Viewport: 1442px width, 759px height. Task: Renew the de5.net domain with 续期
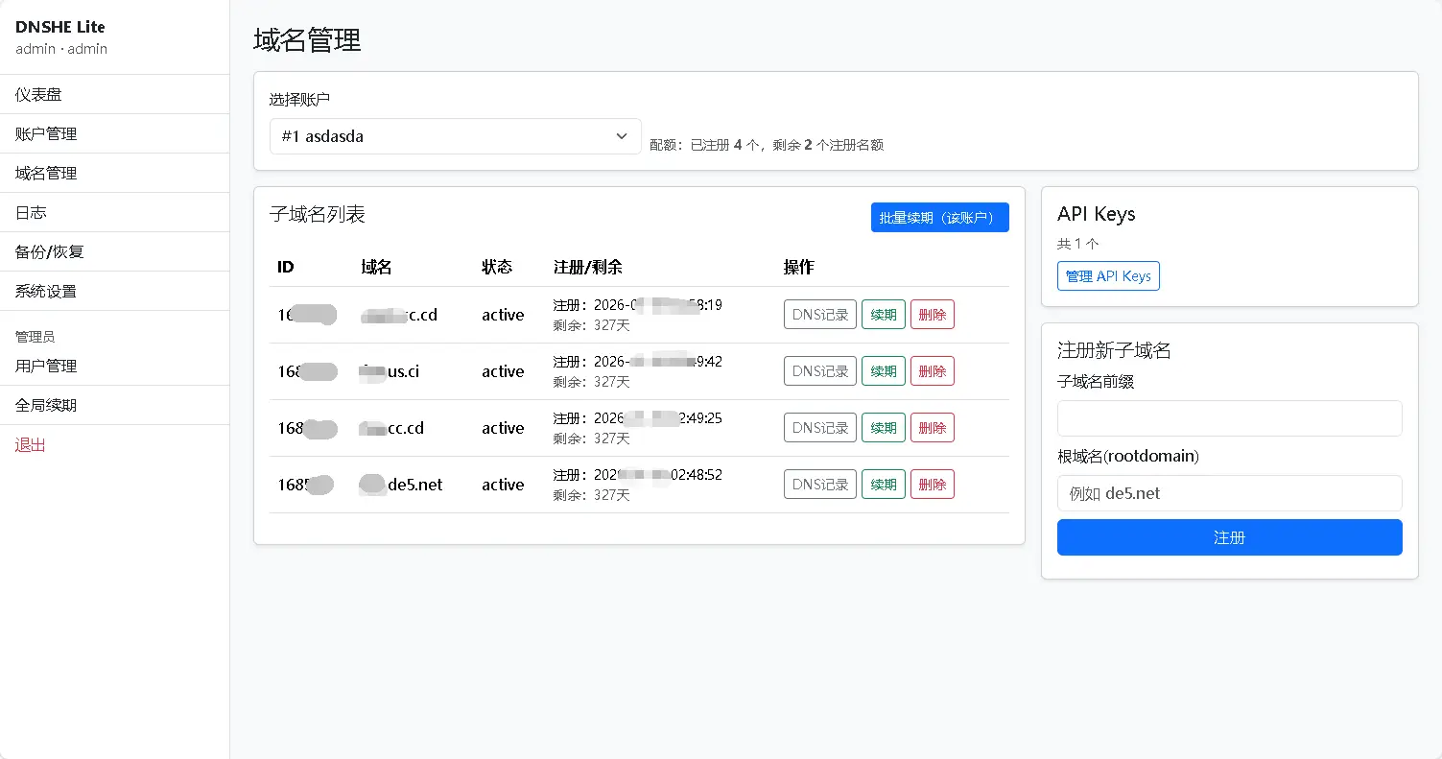(x=883, y=485)
